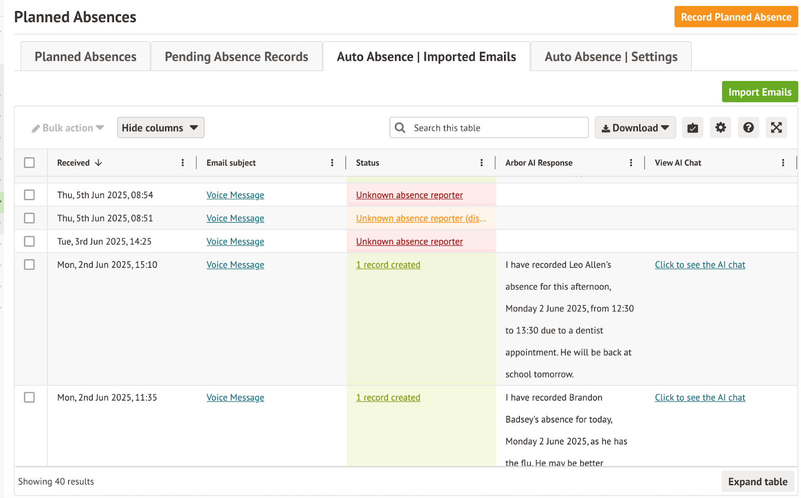Open Arbor AI Response column menu
Viewport: 801px width, 498px height.
pyautogui.click(x=631, y=163)
